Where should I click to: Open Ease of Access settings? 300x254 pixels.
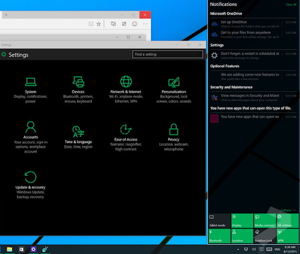tap(126, 137)
